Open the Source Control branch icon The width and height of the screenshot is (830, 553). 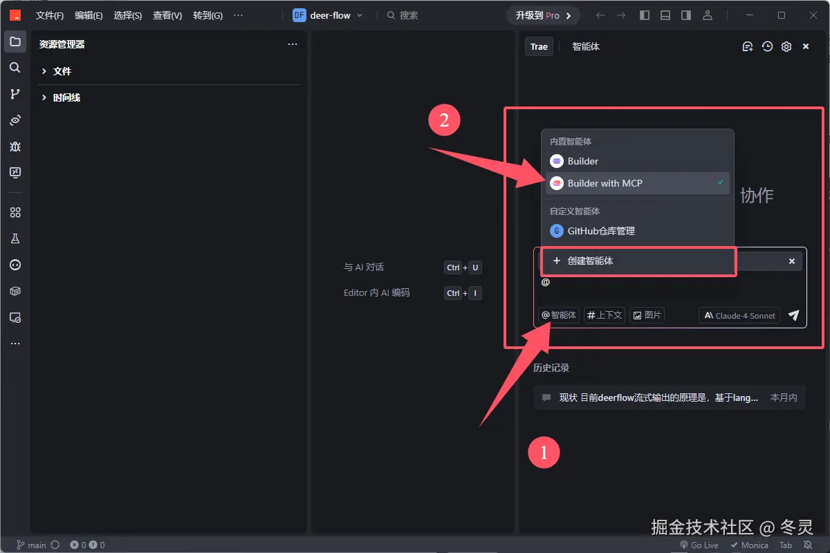point(15,94)
